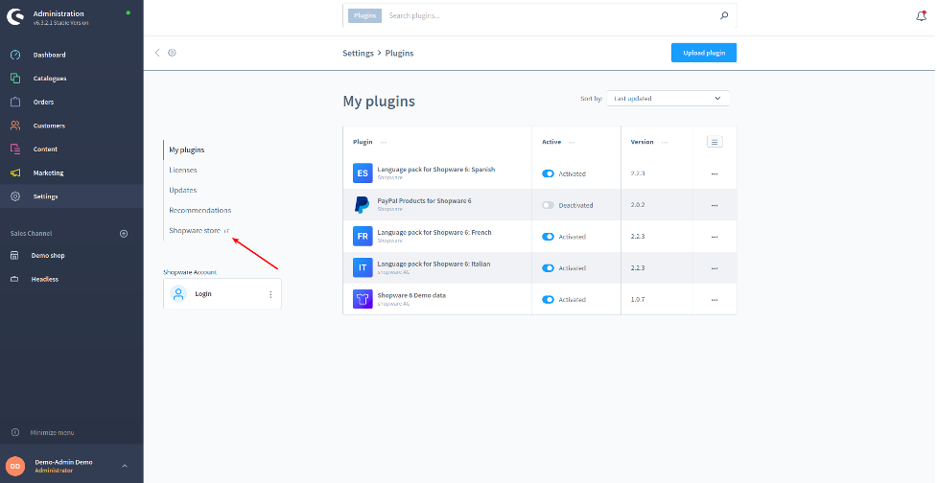
Task: Click the notification bell icon
Action: click(922, 15)
